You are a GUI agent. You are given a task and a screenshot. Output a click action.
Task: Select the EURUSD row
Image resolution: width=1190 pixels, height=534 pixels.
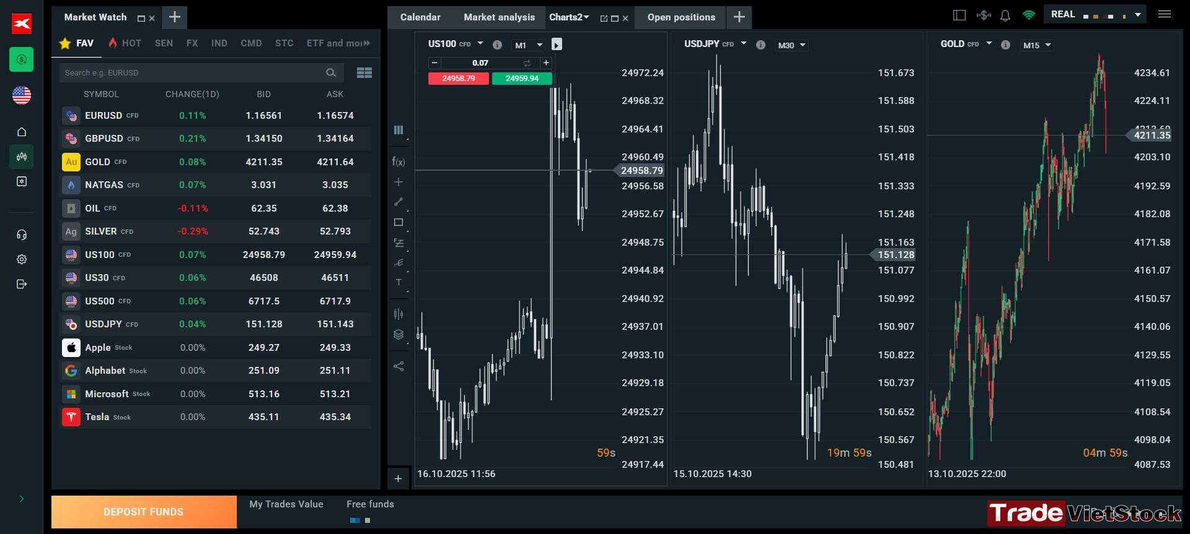[x=216, y=116]
